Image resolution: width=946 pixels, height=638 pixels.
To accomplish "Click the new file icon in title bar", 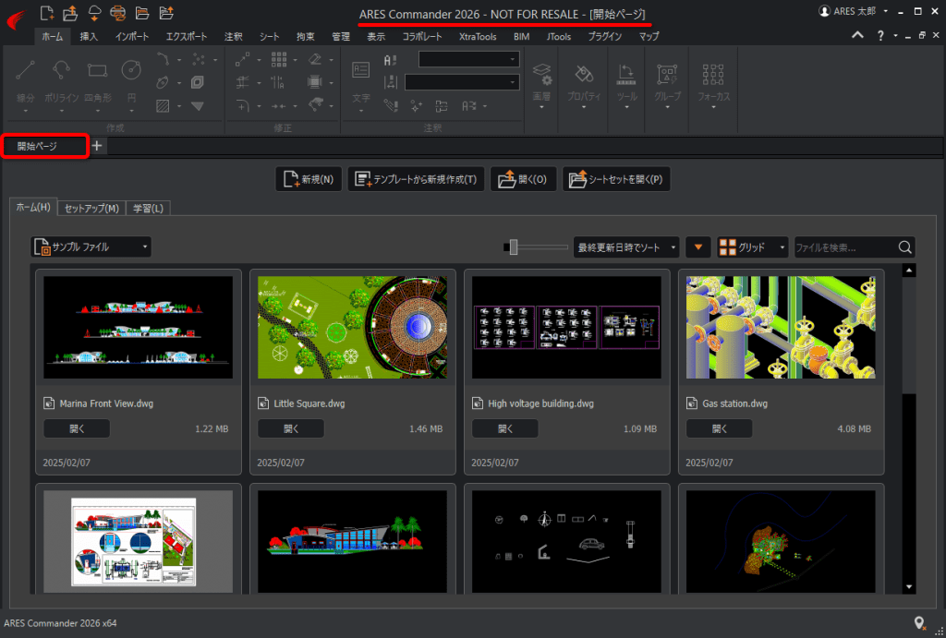I will pos(47,12).
